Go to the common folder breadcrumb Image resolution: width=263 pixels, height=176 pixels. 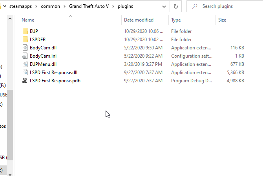(51, 6)
